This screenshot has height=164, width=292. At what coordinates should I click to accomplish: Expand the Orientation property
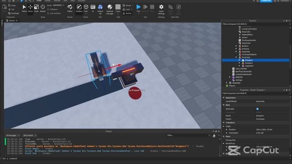click(x=227, y=133)
